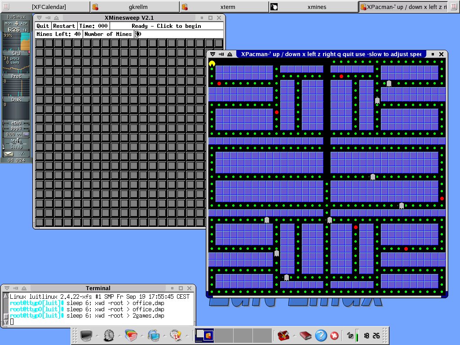The image size is (460, 345).
Task: Click the Number of Mines input field
Action: click(x=179, y=34)
